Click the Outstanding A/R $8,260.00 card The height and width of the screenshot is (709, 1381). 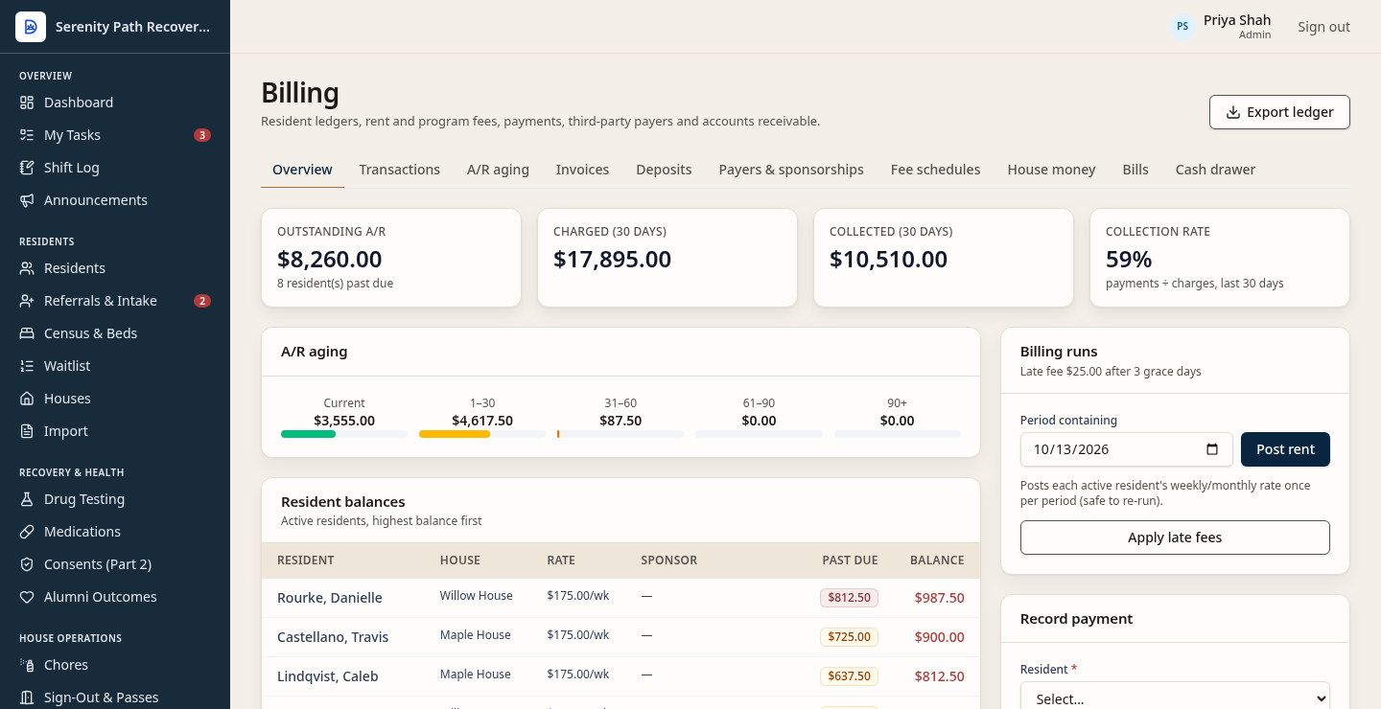(391, 258)
